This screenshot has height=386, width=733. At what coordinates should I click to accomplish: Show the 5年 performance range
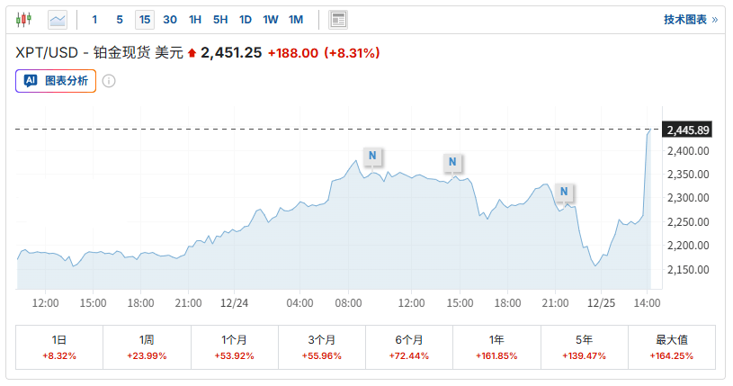click(584, 347)
